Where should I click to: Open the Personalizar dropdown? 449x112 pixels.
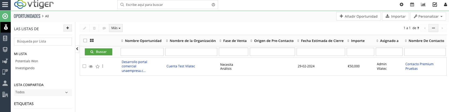pos(428,16)
